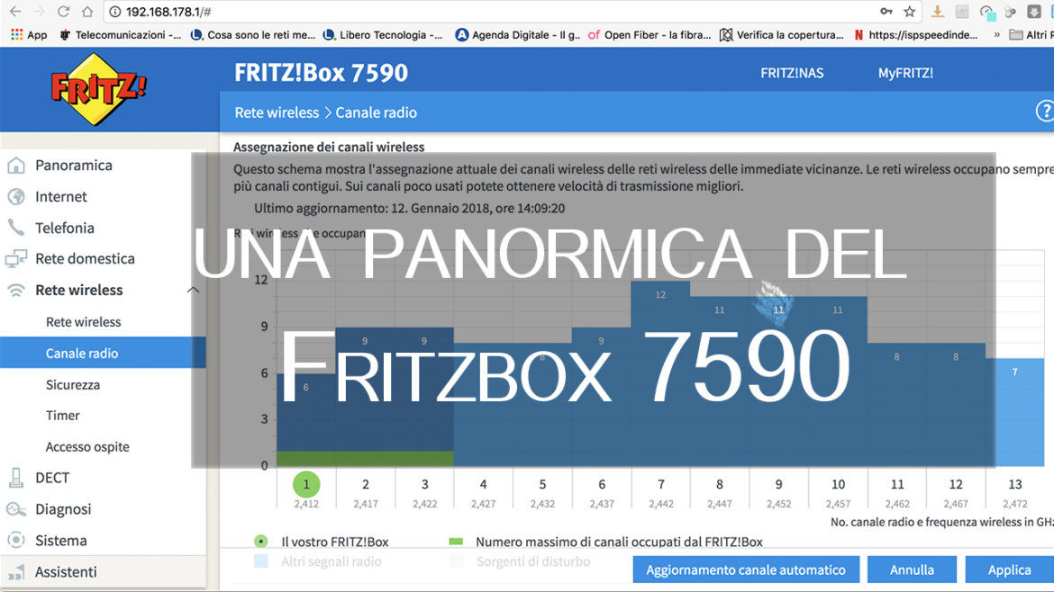
Task: Open Sistema via its gear icon
Action: (16, 541)
